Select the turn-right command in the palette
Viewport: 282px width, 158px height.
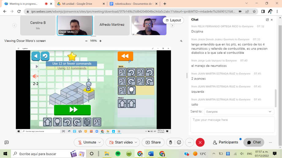pyautogui.click(x=77, y=122)
